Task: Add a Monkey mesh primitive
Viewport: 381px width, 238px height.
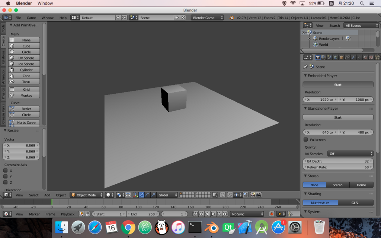Action: [x=24, y=96]
